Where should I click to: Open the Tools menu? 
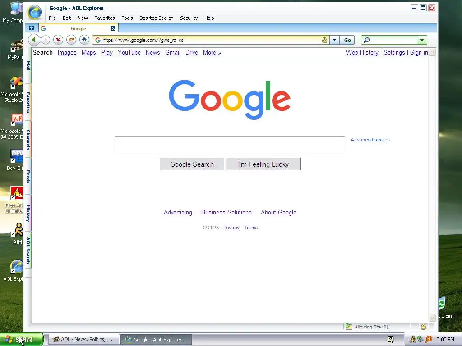point(127,18)
